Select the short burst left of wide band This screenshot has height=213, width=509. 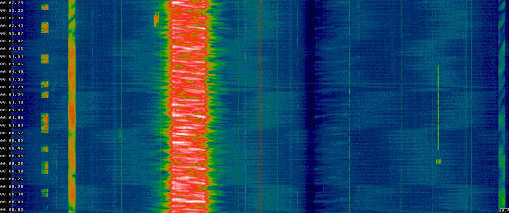[156, 19]
